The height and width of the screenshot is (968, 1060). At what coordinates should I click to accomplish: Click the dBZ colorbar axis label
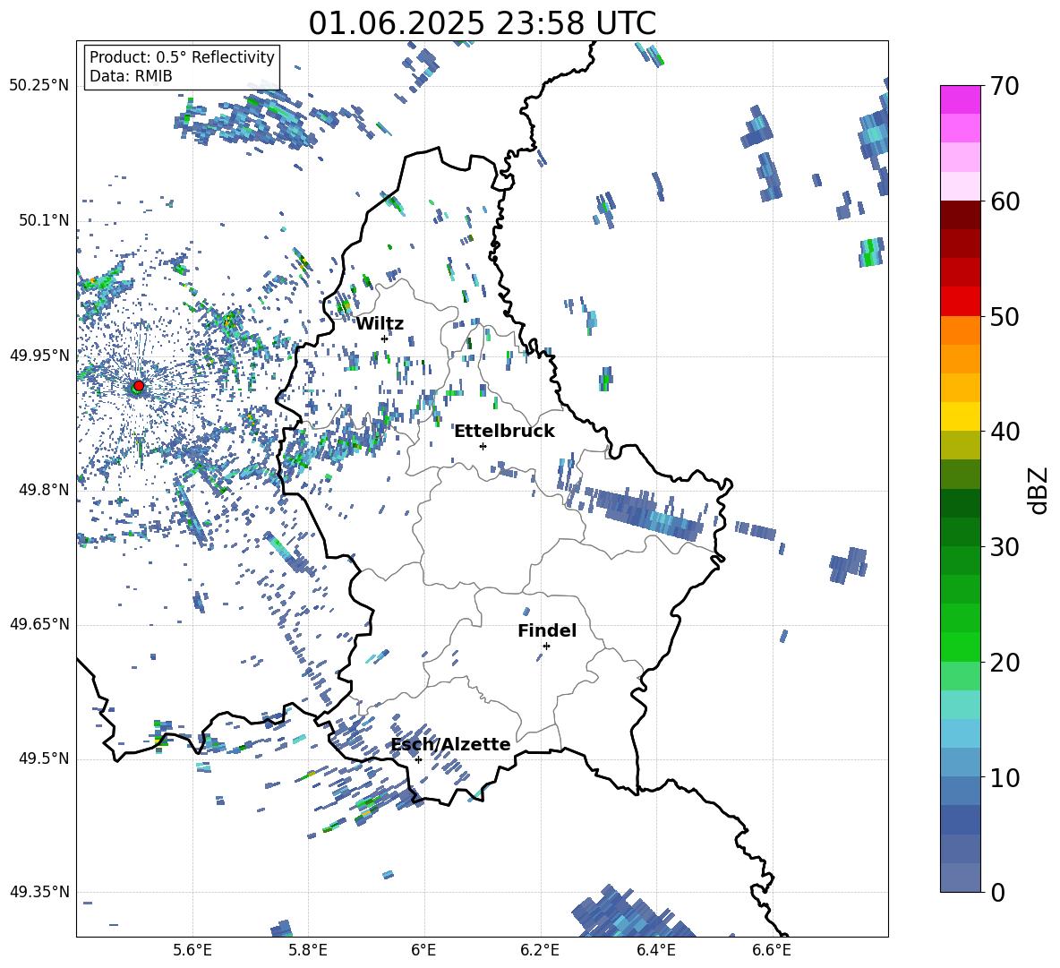pos(1038,490)
